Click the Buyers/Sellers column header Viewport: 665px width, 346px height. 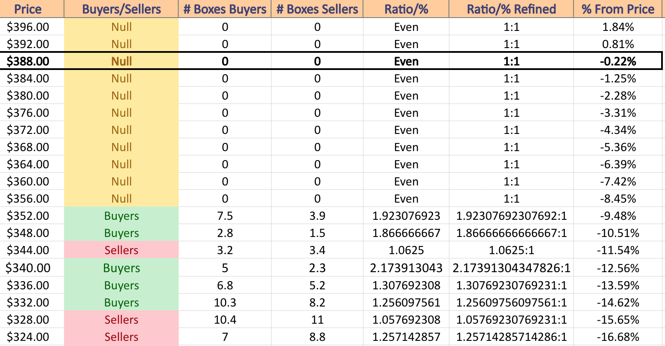pos(122,9)
